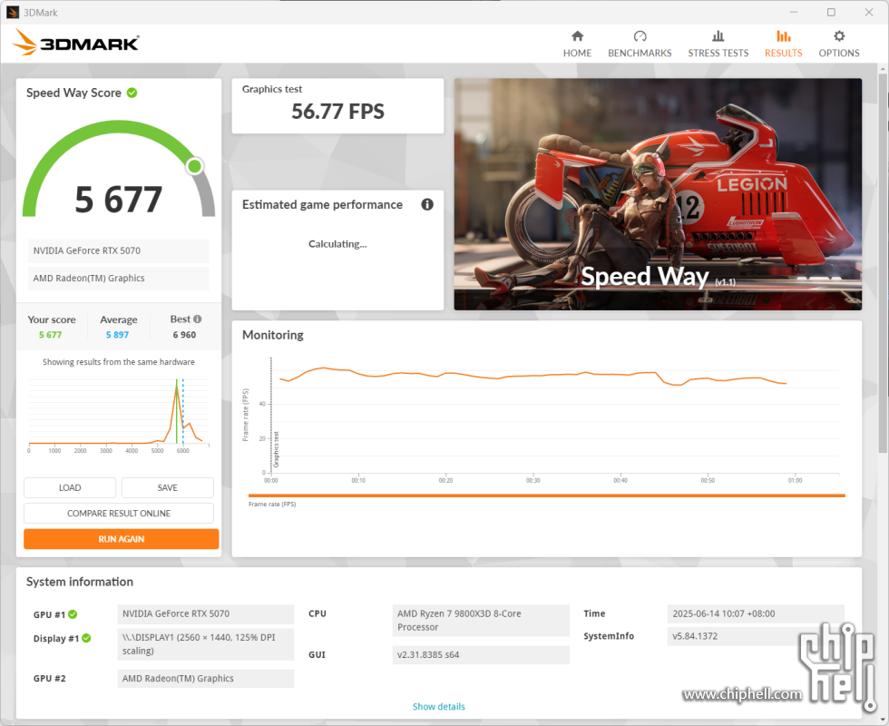Click the Estimated game performance info icon
This screenshot has height=726, width=889.
click(x=427, y=205)
